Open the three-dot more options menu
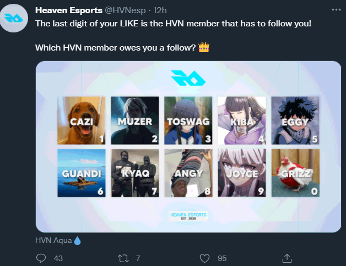Viewport: 346px width, 266px height. pos(336,10)
